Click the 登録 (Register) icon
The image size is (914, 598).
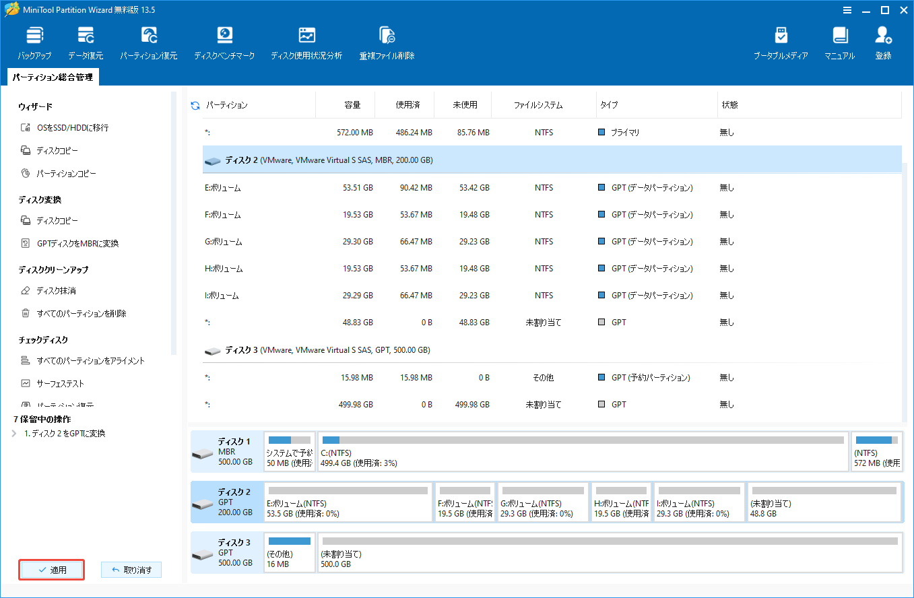point(883,42)
